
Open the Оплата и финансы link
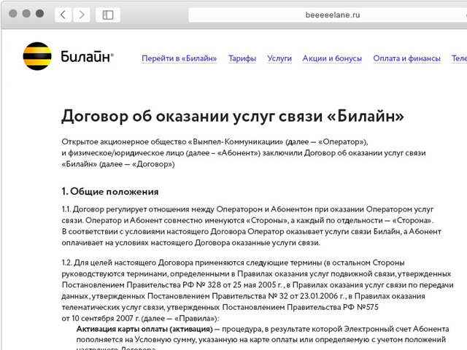pyautogui.click(x=407, y=58)
